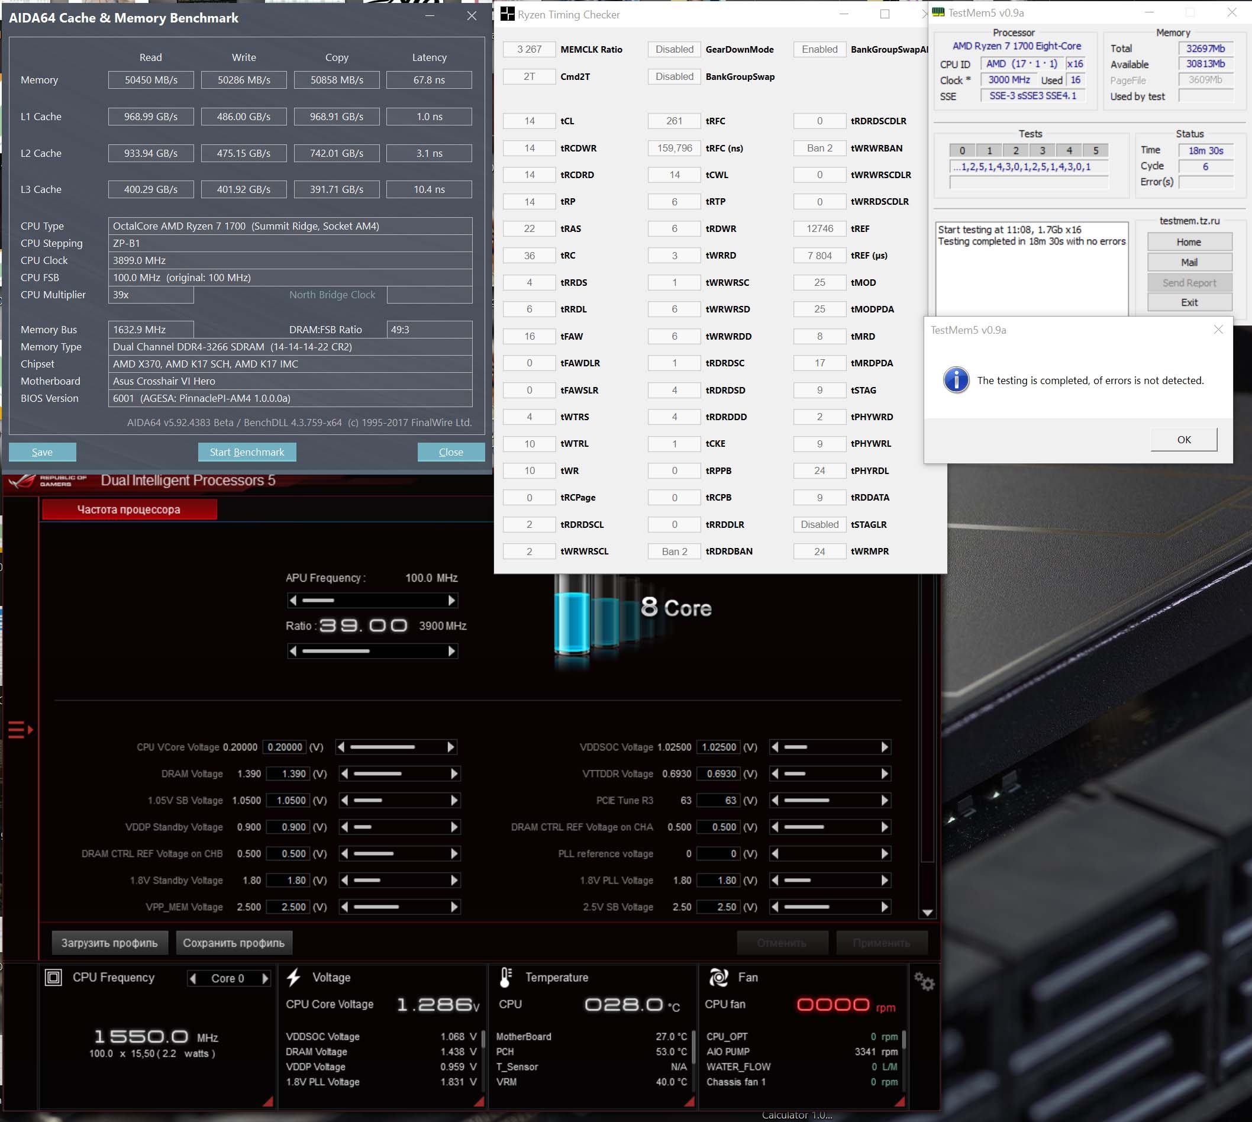
Task: Click the blue info icon in TestMem5 dialog
Action: point(956,380)
